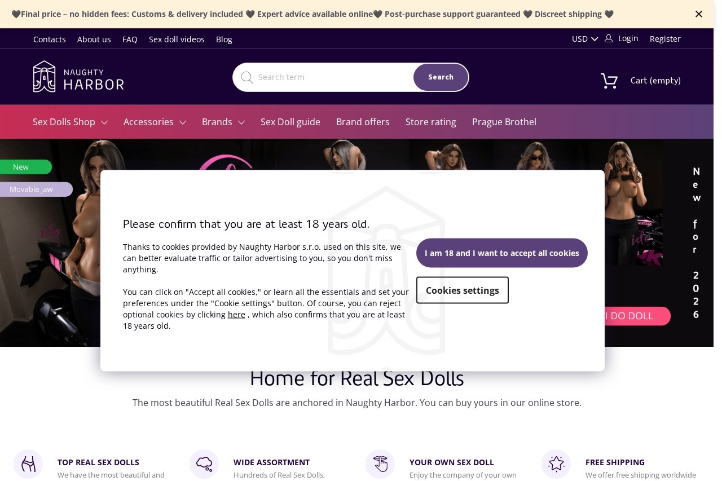Dismiss the top promo banner
The image size is (722, 481).
click(x=699, y=14)
